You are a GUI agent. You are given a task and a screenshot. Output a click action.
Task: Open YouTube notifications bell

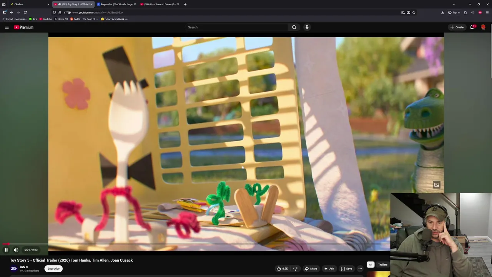[x=472, y=27]
